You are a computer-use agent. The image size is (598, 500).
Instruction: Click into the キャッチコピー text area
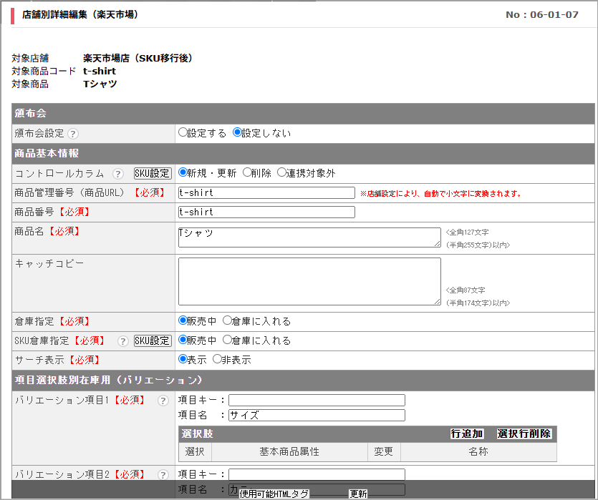tap(309, 281)
